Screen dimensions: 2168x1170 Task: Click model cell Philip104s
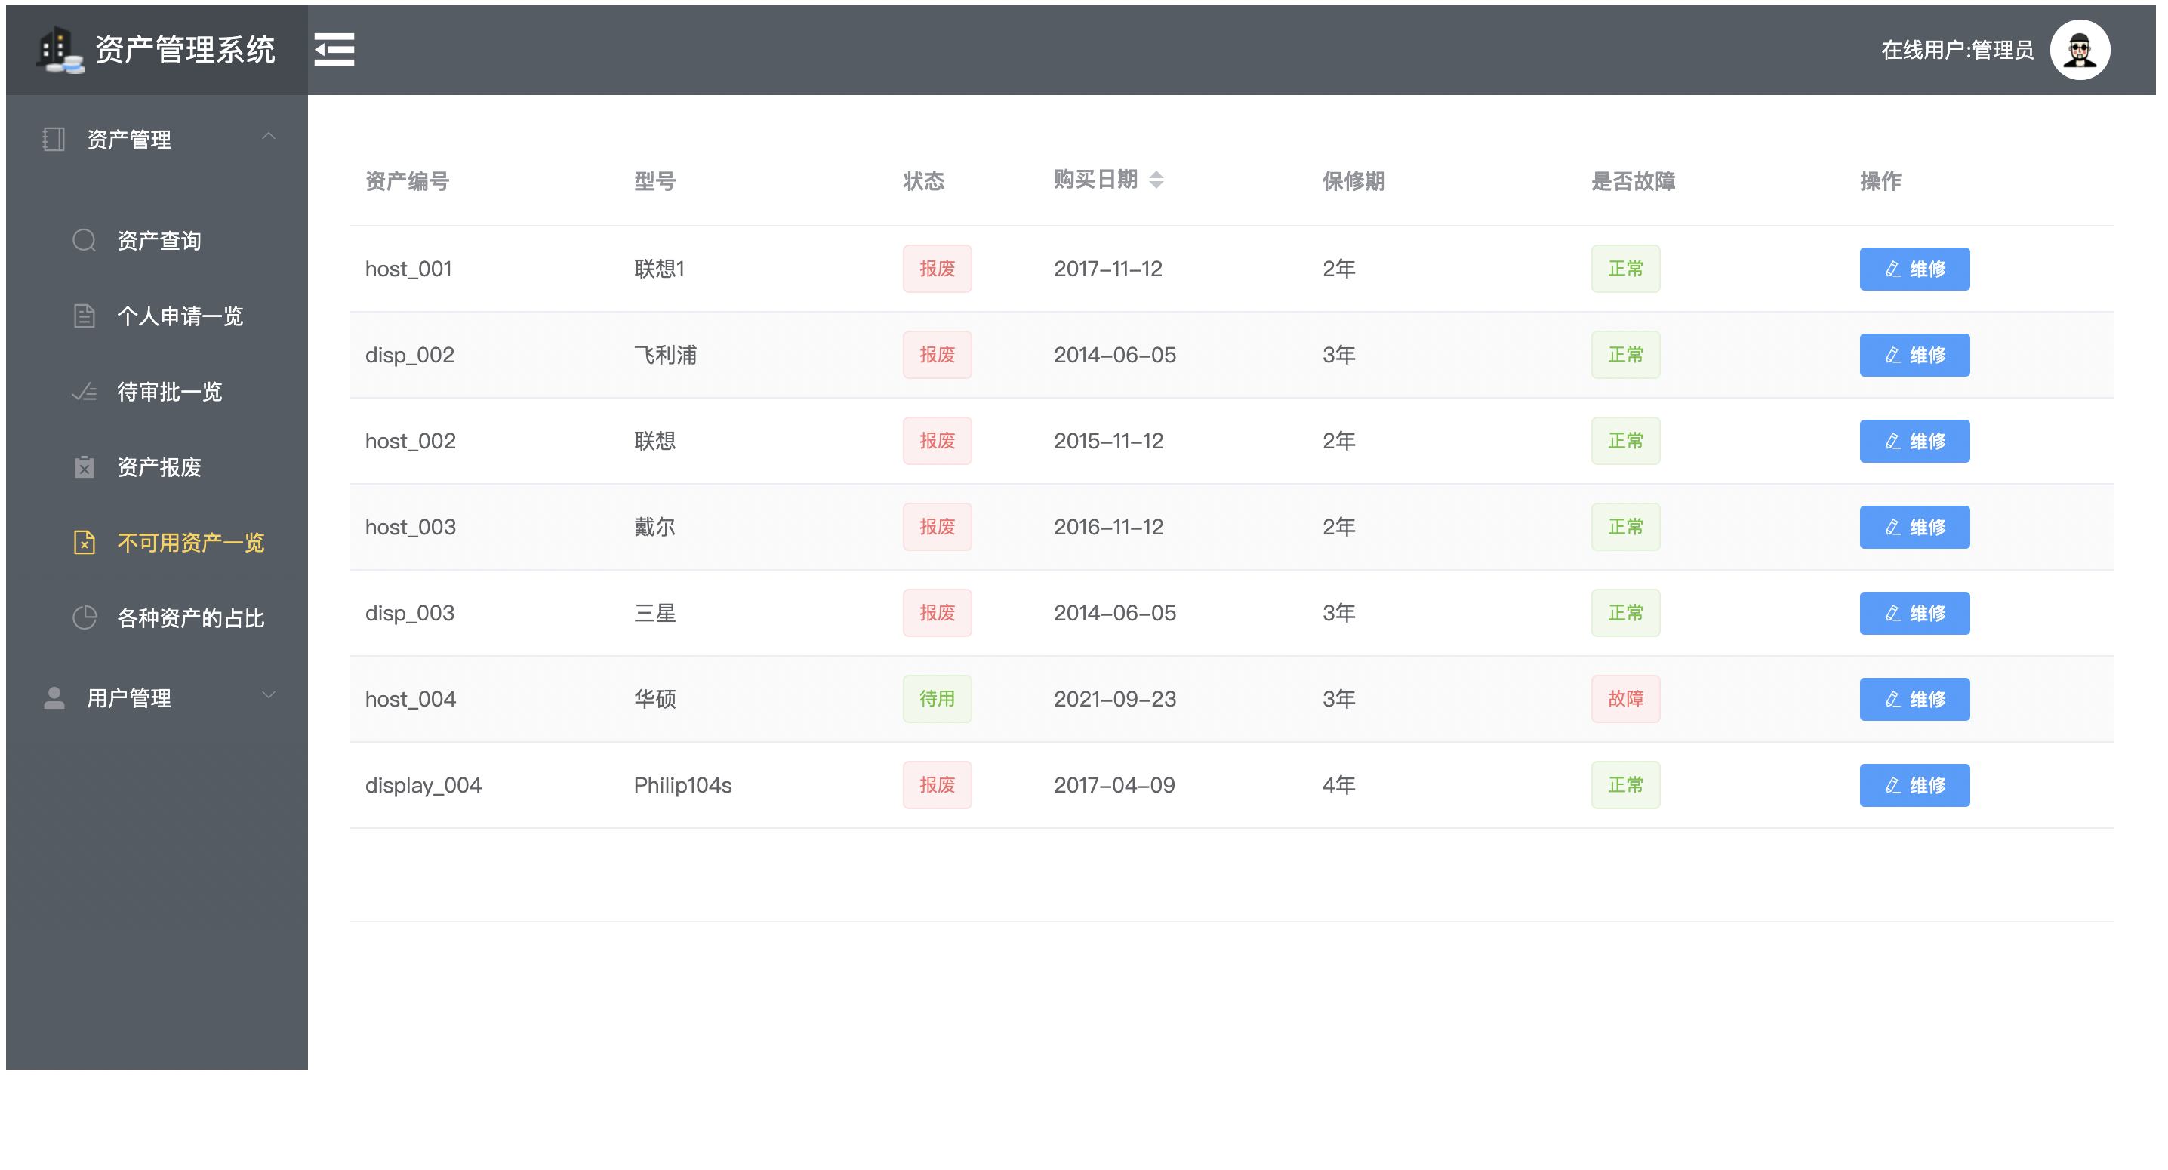coord(682,784)
